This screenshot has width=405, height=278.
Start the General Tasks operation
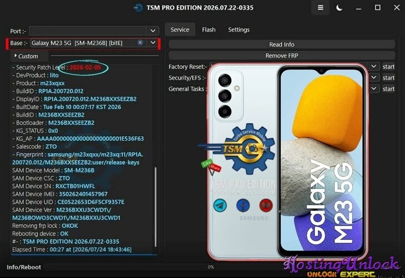coord(388,89)
